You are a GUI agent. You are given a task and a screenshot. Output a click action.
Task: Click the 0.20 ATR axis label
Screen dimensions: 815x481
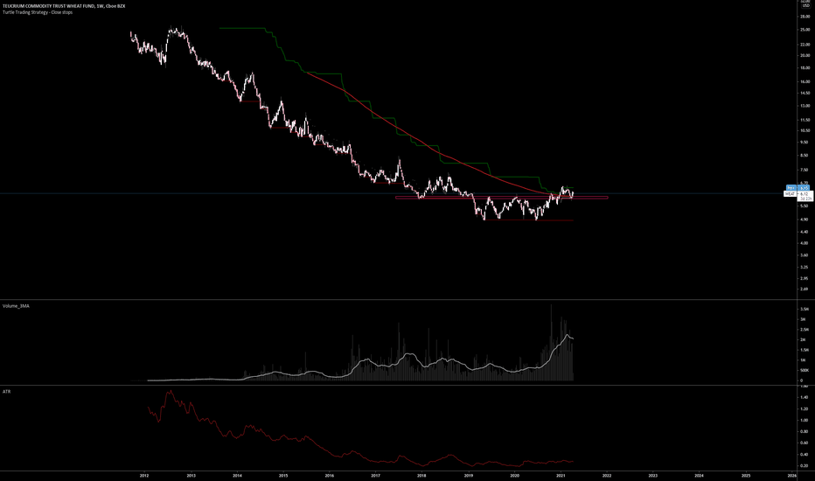[805, 465]
